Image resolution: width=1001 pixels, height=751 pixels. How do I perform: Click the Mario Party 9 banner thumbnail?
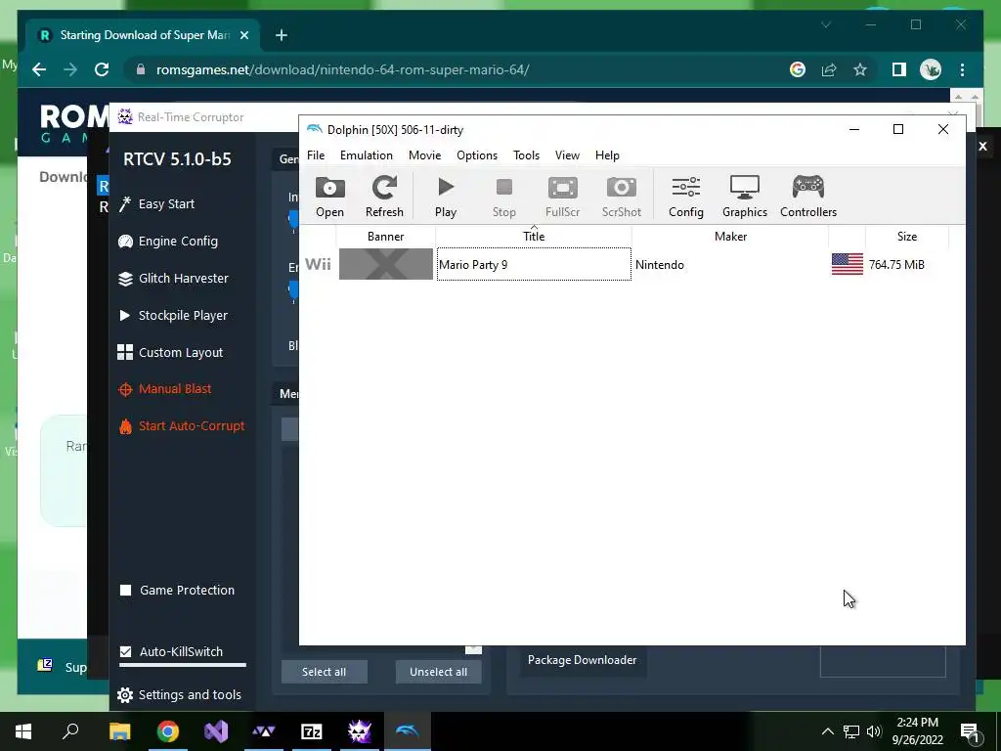385,264
